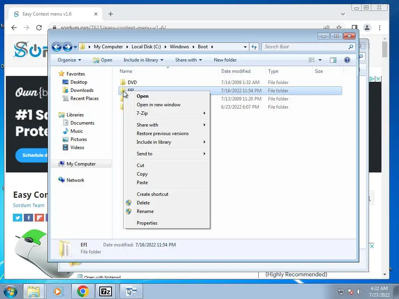Click the Facebook share icon on webpage
This screenshot has height=299, width=399.
[28, 218]
